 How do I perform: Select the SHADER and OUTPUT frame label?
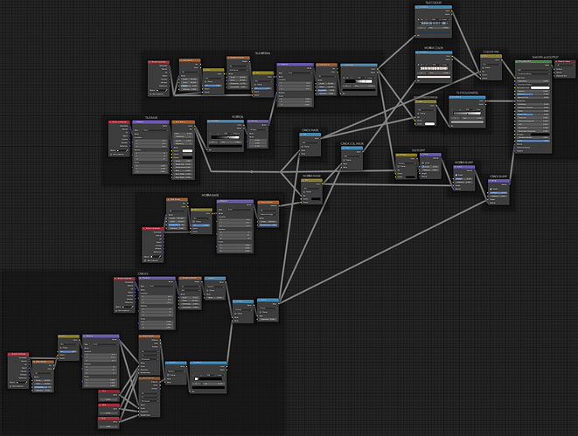point(545,57)
